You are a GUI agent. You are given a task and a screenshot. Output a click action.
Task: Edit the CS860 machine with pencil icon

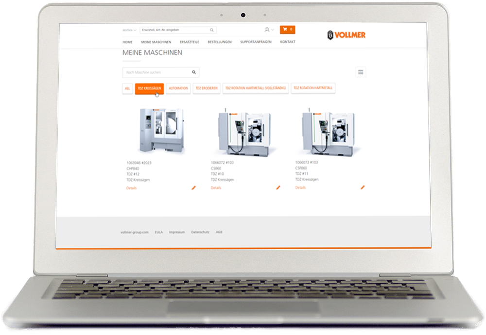pos(278,187)
